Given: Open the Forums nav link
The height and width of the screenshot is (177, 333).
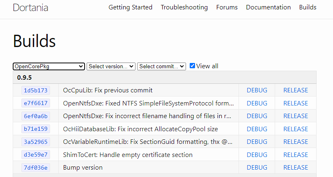Looking at the screenshot, I should pyautogui.click(x=227, y=7).
